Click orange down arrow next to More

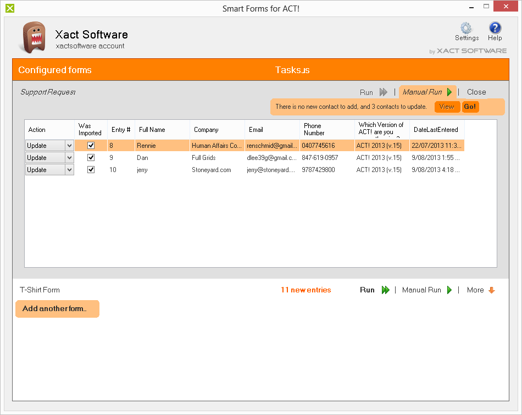click(x=491, y=290)
